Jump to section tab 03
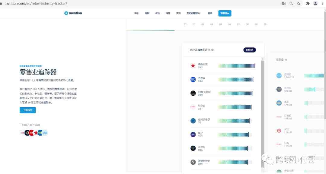 (203, 24)
